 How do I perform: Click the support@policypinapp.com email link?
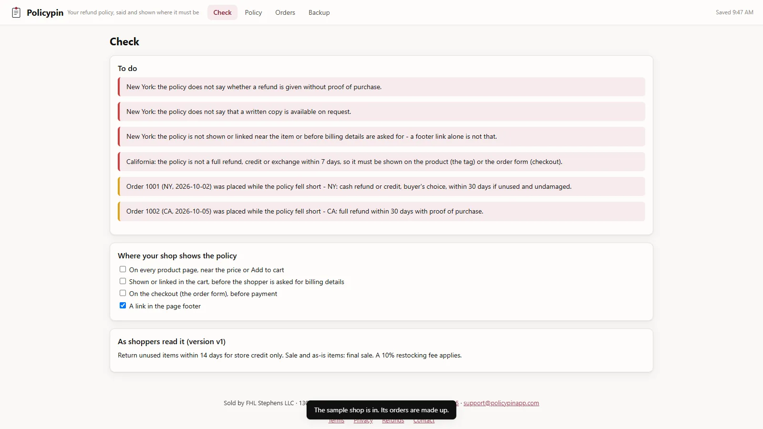(x=501, y=403)
